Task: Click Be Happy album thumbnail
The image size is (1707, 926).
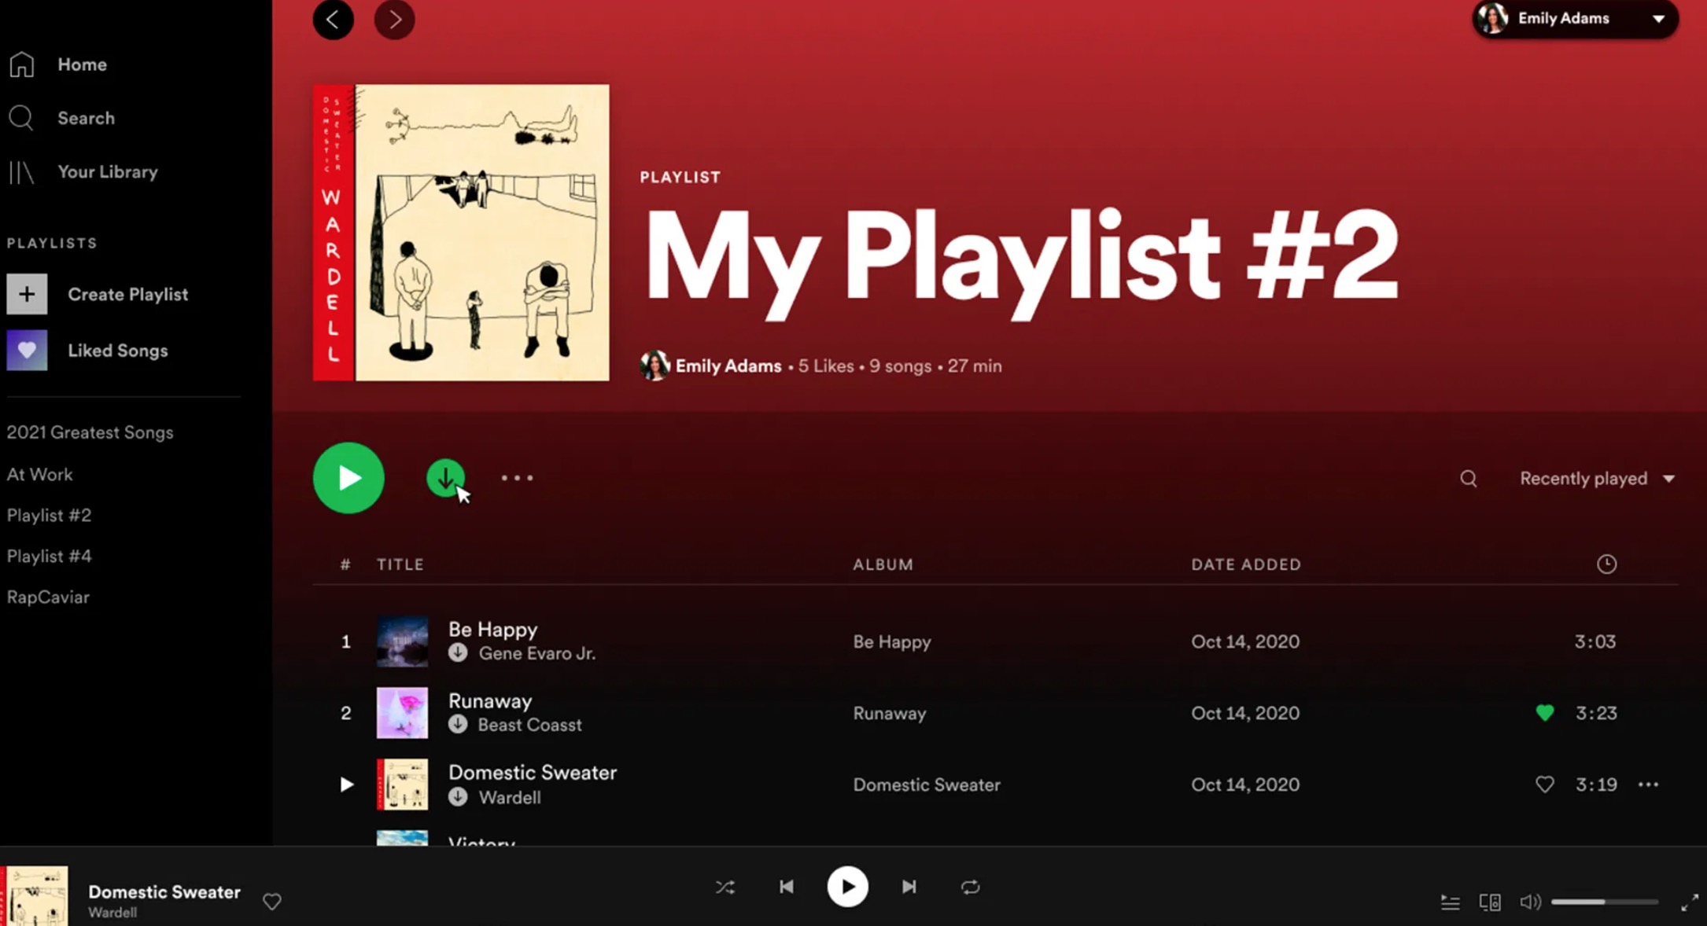Action: click(x=402, y=641)
